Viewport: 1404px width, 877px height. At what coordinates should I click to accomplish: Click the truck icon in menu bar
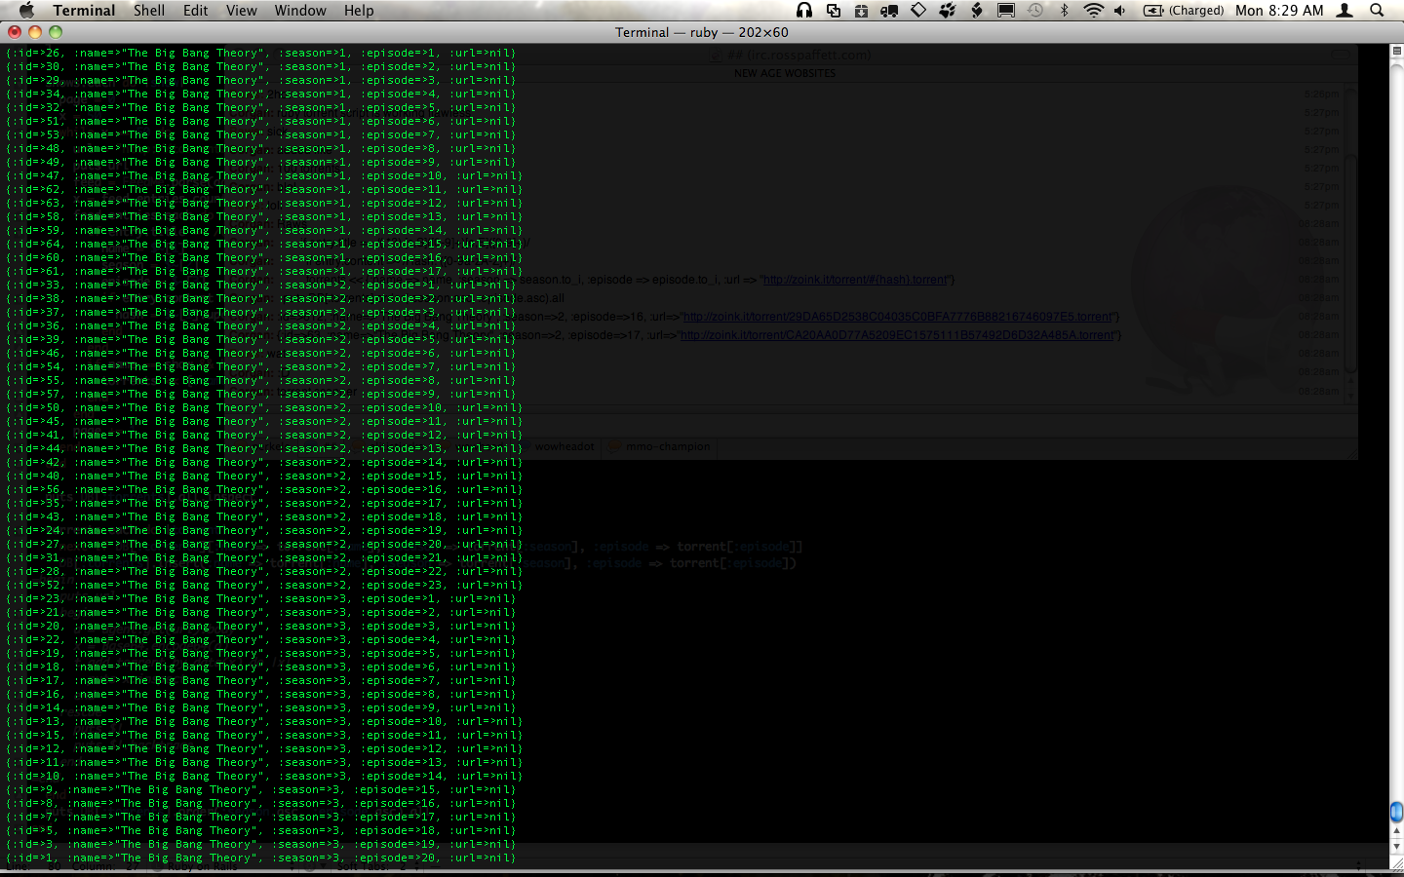pos(889,11)
